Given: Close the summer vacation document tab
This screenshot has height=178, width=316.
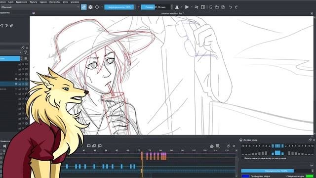Looking at the screenshot, I should point(312,13).
